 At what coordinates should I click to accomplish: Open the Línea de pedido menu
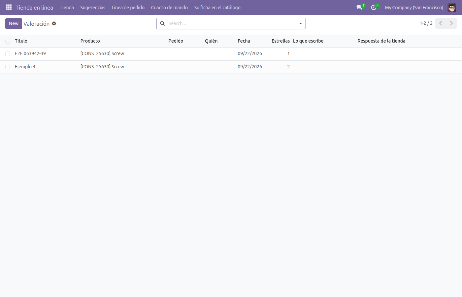click(x=128, y=7)
